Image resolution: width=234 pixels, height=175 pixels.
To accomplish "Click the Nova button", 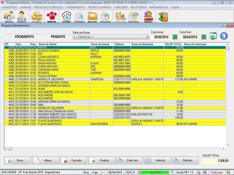I will point(18,160).
